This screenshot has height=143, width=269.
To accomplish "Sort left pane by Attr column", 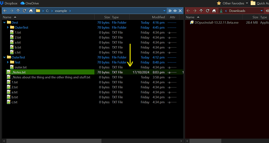I will click(172, 17).
